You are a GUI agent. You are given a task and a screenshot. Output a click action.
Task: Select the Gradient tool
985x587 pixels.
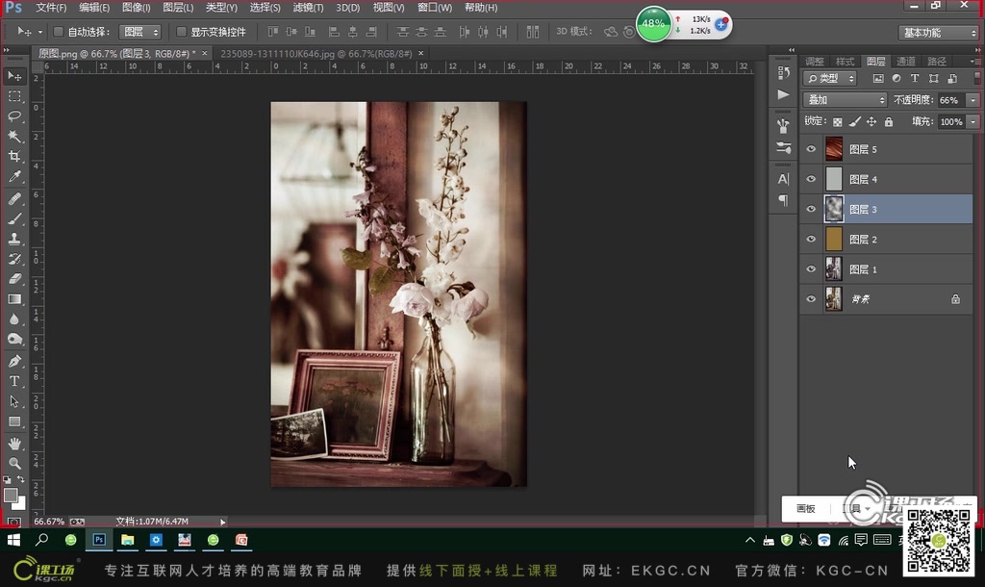(15, 298)
